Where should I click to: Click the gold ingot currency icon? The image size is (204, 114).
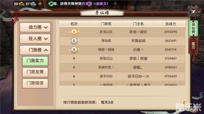[x=22, y=4]
